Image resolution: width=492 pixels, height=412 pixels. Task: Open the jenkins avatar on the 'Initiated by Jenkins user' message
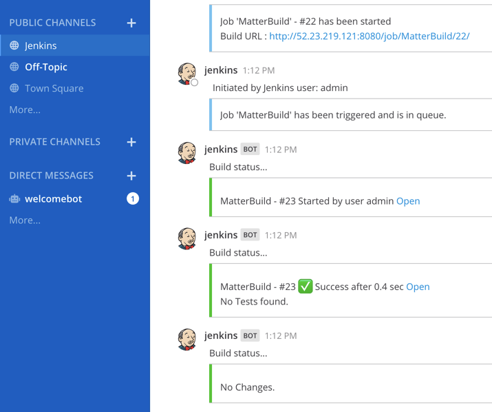186,74
